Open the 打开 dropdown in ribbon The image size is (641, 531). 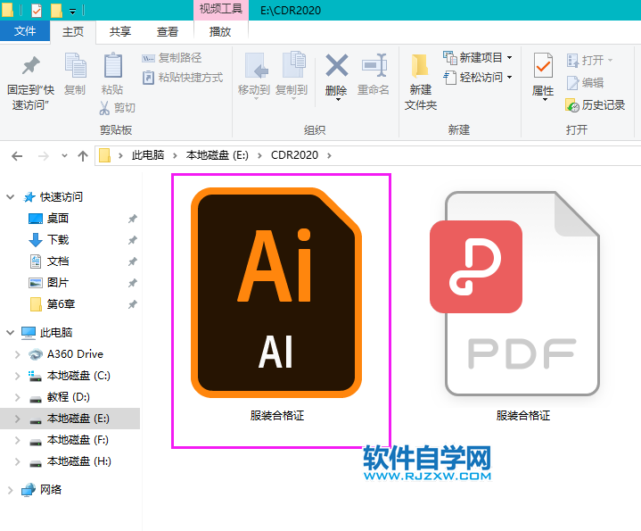(589, 61)
